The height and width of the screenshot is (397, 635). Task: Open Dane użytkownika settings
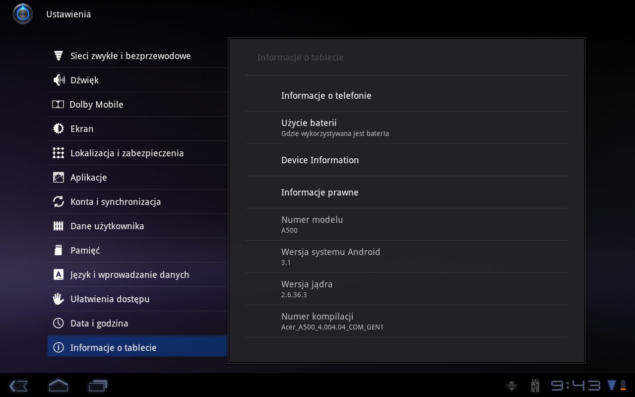[x=137, y=226]
